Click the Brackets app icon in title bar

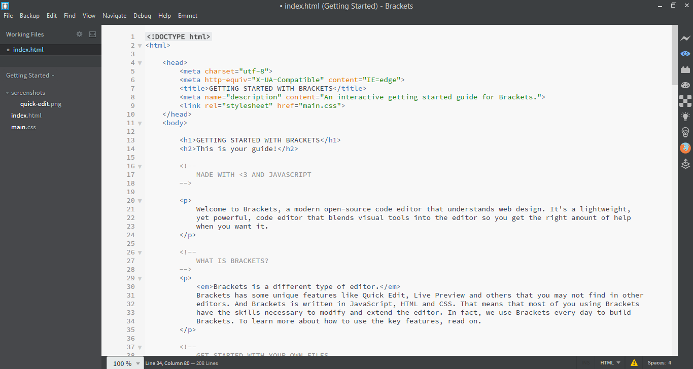point(5,6)
